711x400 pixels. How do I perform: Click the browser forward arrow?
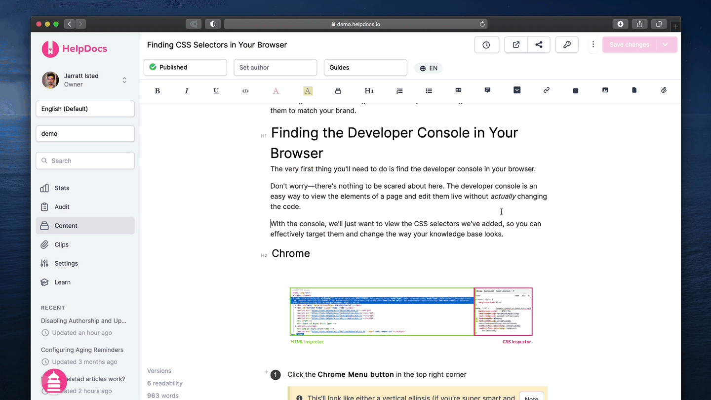pyautogui.click(x=80, y=24)
